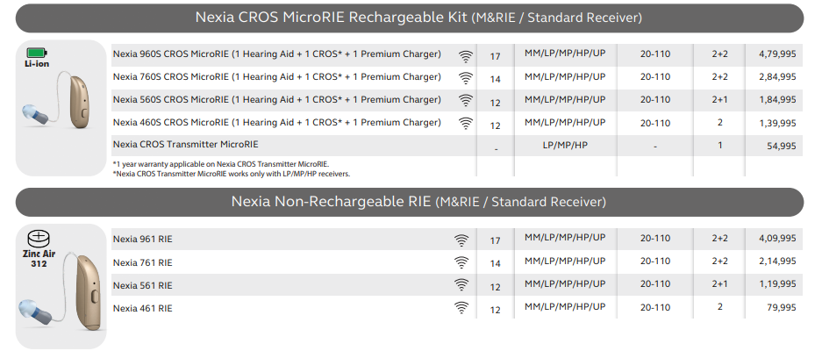This screenshot has width=822, height=351.
Task: Click wireless icon in Nexia 761 RIE row
Action: [461, 263]
